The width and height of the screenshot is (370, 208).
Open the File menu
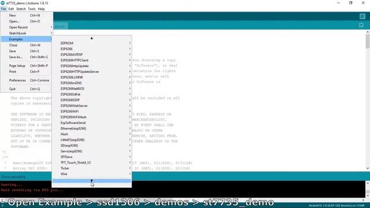coord(3,9)
